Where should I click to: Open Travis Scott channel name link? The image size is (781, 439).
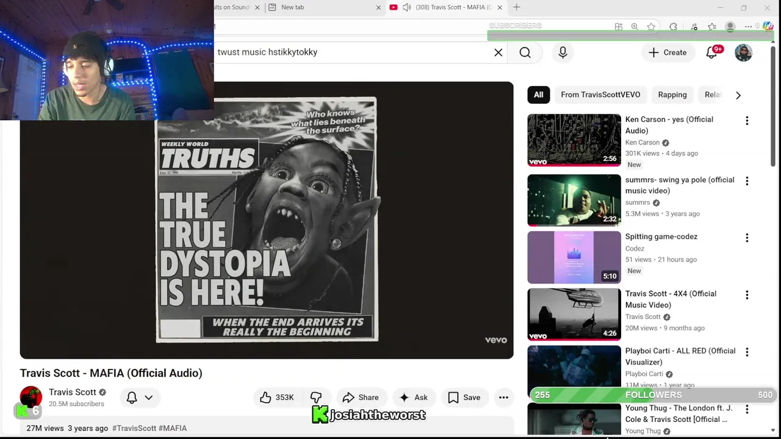73,392
